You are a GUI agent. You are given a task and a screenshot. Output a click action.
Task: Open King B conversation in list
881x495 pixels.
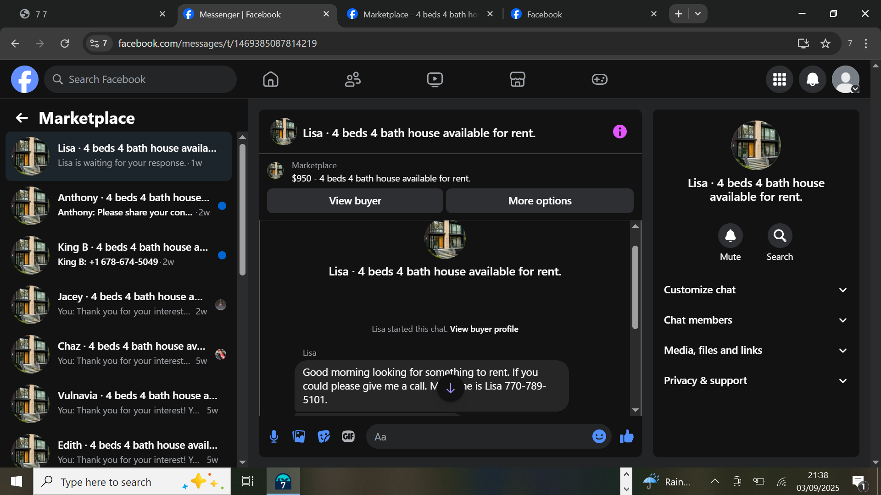[118, 255]
